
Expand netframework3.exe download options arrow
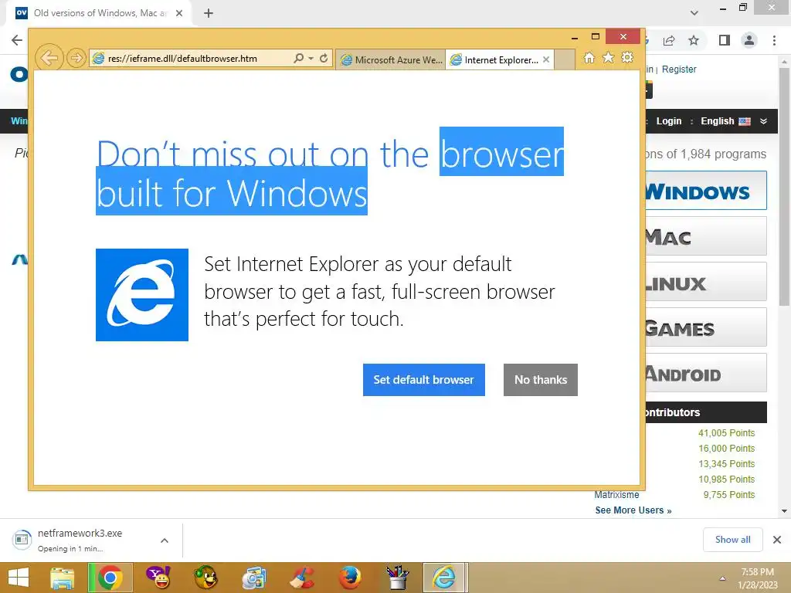pyautogui.click(x=165, y=540)
